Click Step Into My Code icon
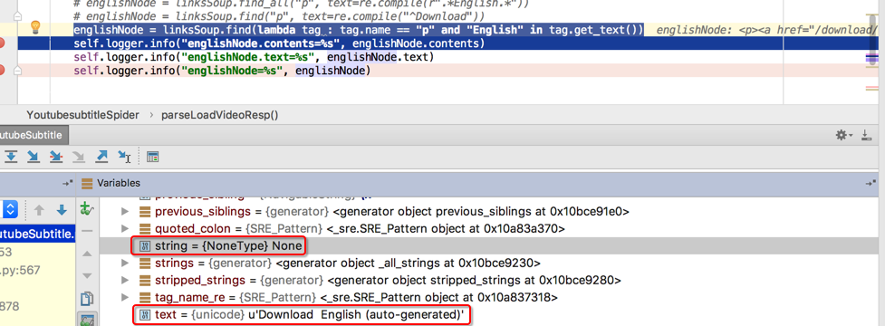The width and height of the screenshot is (885, 326). (56, 157)
